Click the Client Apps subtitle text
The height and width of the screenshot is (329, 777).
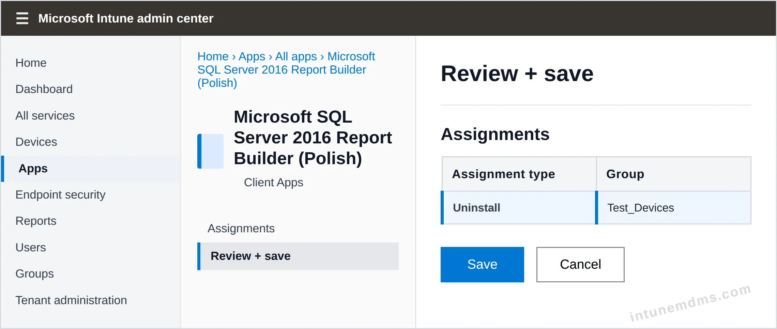273,183
